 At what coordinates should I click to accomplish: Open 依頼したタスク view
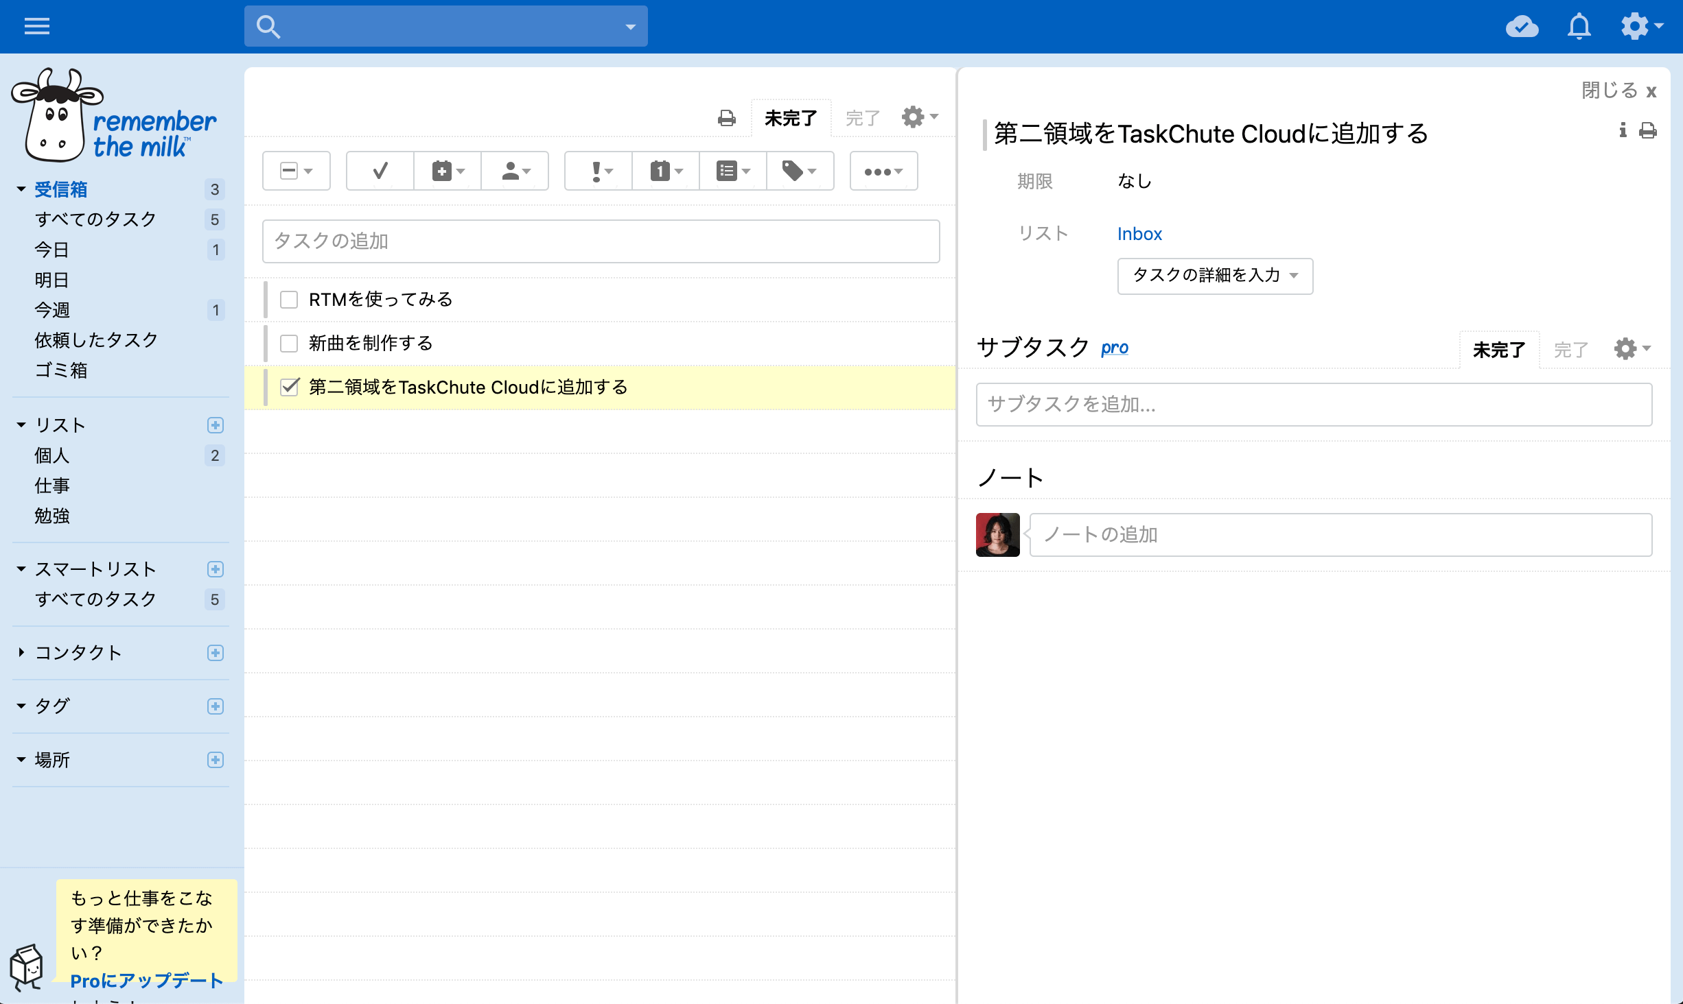click(x=96, y=340)
